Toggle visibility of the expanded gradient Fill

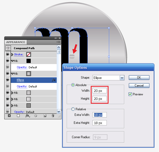8,74
